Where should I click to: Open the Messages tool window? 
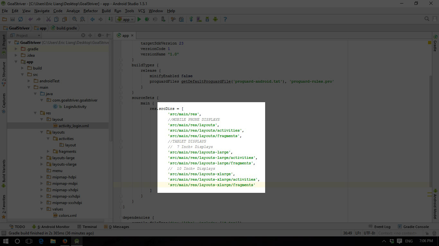116,227
